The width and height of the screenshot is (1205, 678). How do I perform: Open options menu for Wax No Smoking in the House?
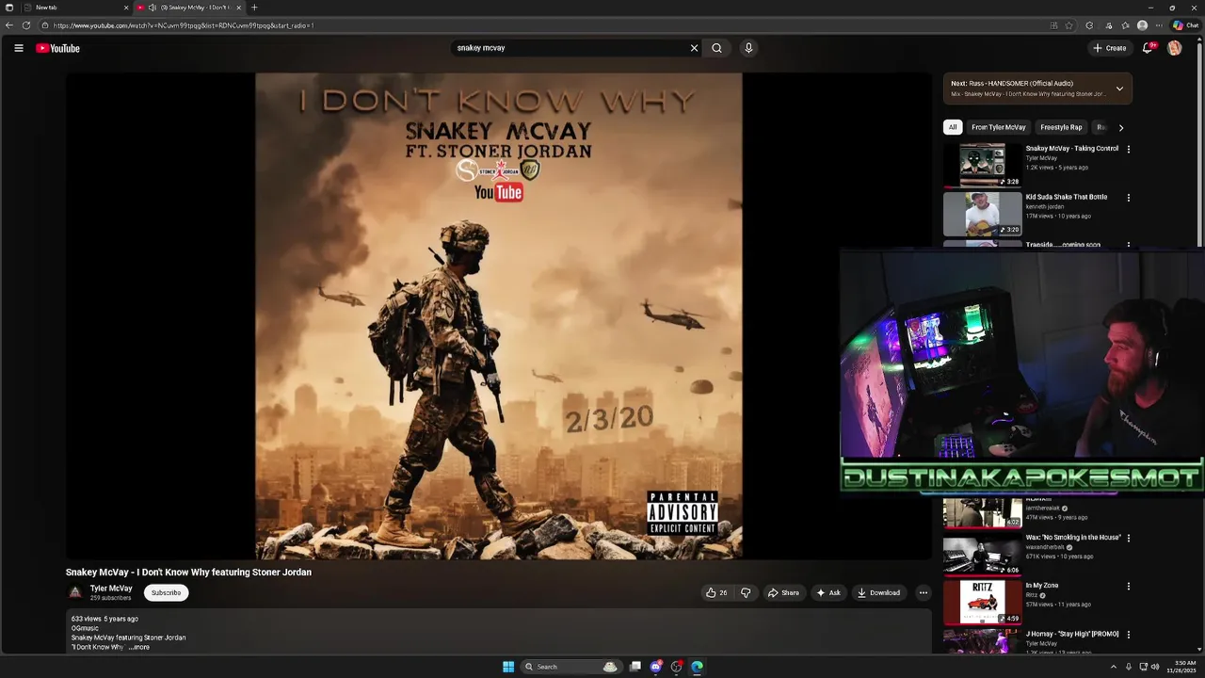coord(1129,538)
